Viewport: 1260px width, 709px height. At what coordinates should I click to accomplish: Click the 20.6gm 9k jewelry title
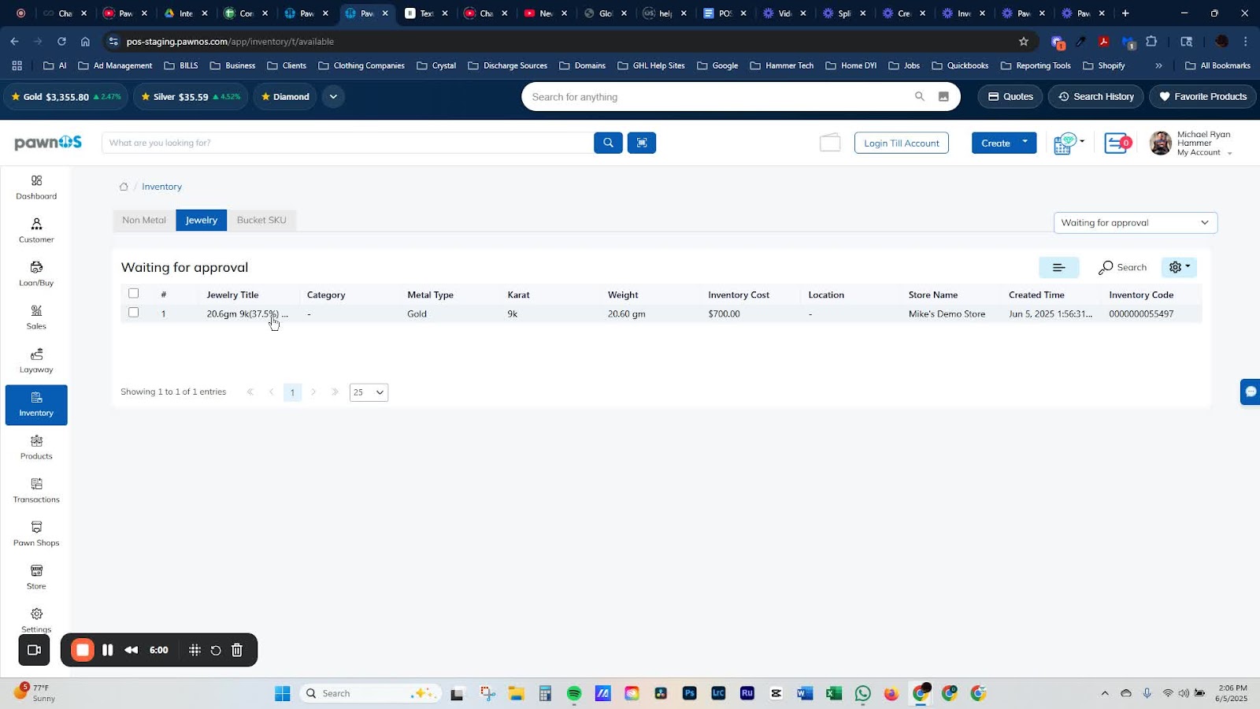click(247, 314)
